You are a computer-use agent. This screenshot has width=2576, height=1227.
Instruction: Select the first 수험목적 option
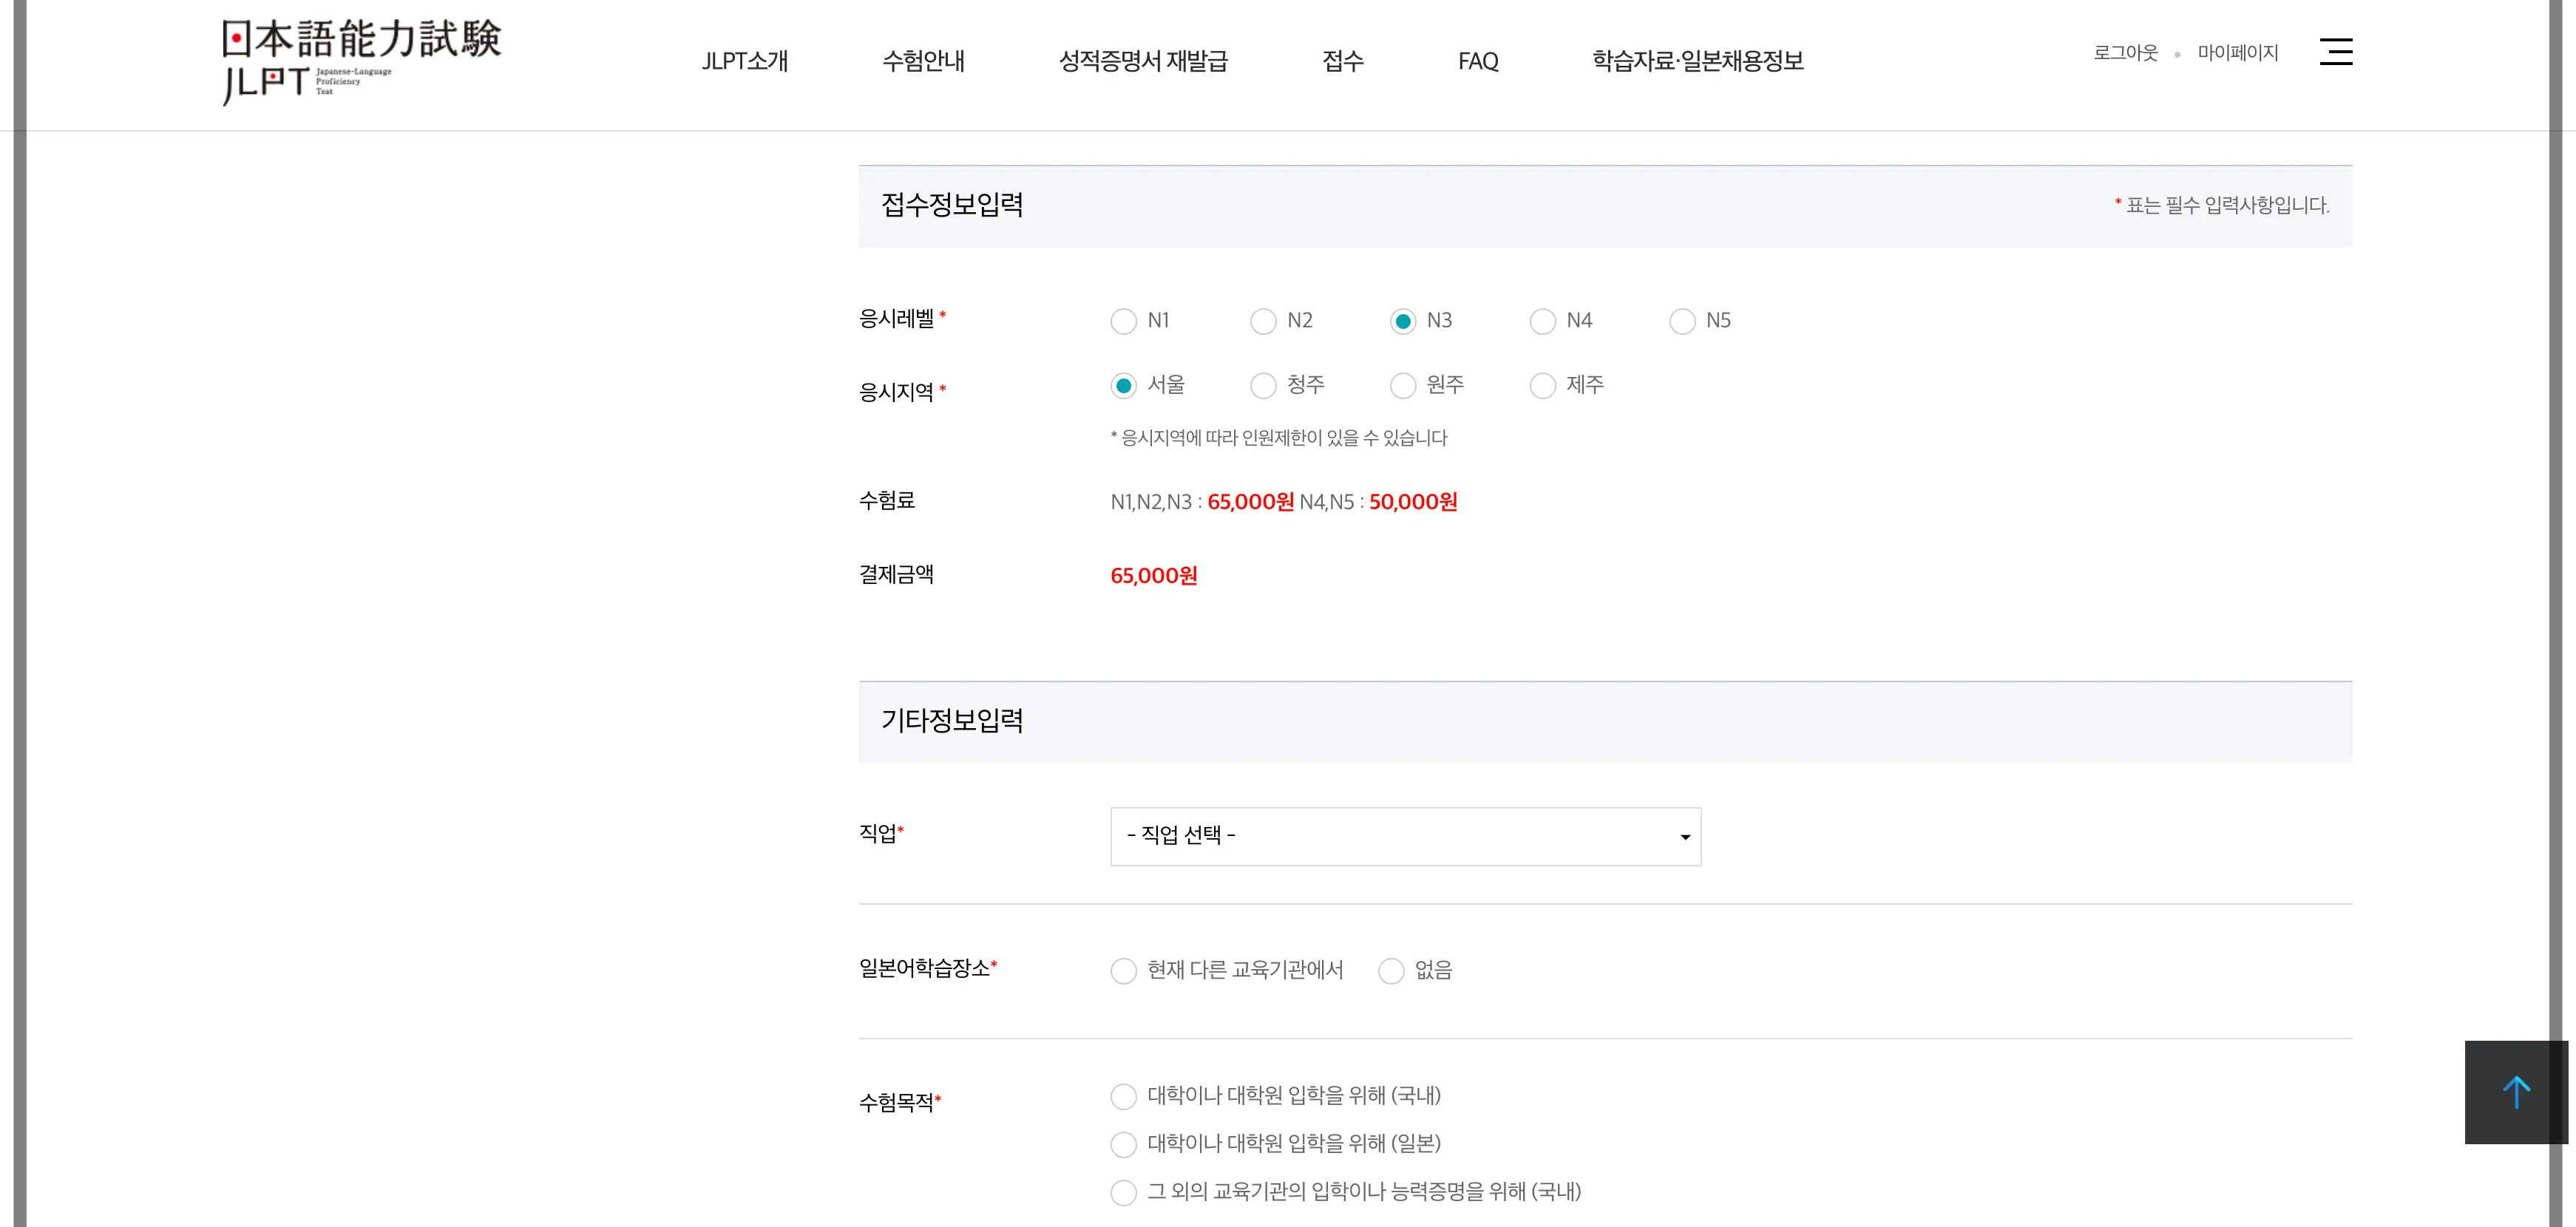(1123, 1096)
